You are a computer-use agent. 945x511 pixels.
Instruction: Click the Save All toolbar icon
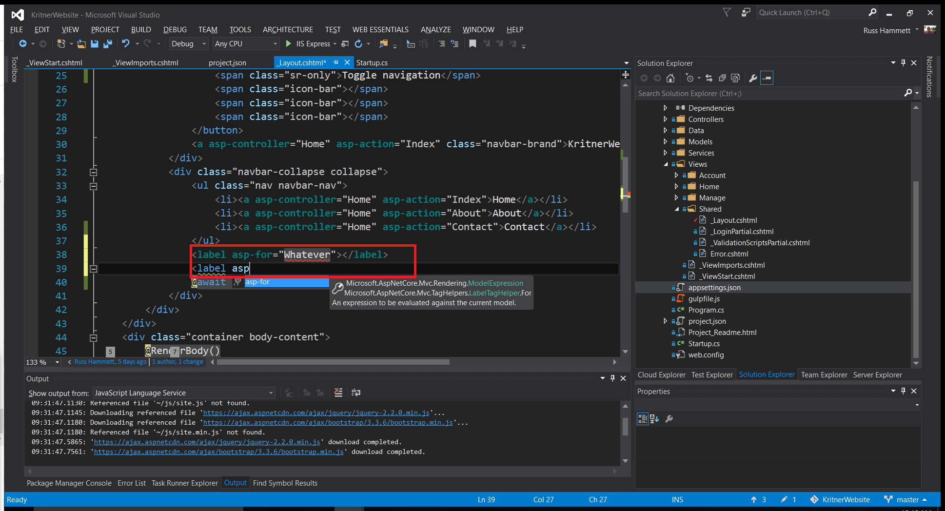pos(107,44)
